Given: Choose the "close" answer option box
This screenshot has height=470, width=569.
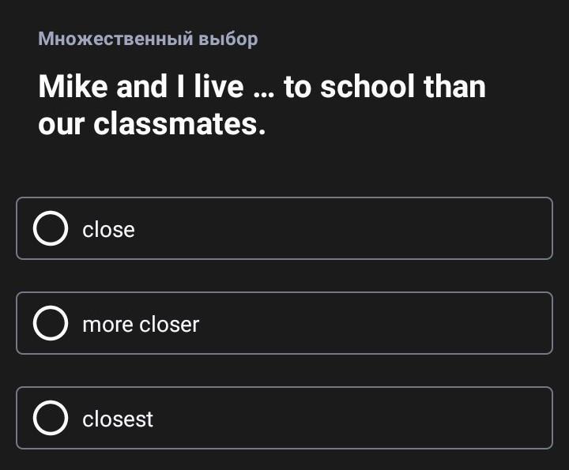Looking at the screenshot, I should pyautogui.click(x=284, y=228).
